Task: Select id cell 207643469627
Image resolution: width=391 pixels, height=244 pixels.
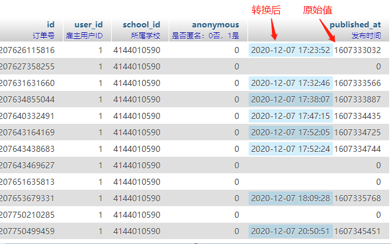Action: [27, 165]
